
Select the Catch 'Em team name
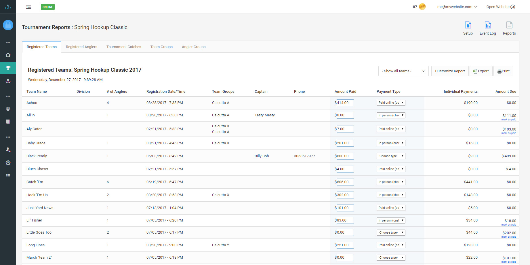click(35, 182)
